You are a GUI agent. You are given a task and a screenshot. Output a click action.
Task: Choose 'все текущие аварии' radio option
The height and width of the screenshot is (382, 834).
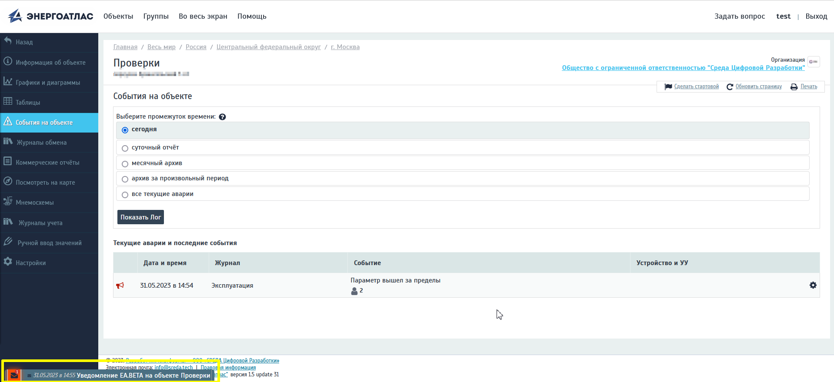coord(125,195)
